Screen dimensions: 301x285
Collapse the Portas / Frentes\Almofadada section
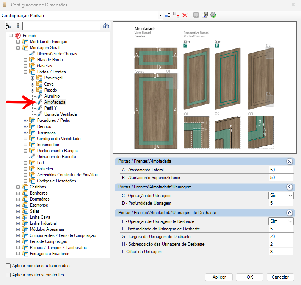coord(289,161)
